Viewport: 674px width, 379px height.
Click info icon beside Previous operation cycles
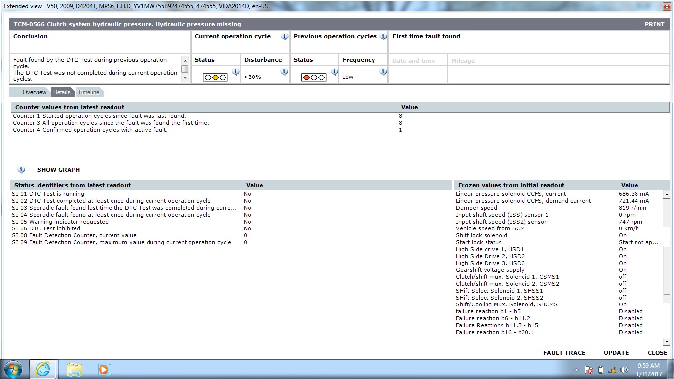pos(383,37)
